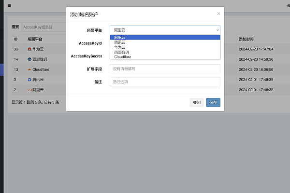Image resolution: width=290 pixels, height=193 pixels.
Task: Click the ID cell 14
Action: pyautogui.click(x=16, y=59)
